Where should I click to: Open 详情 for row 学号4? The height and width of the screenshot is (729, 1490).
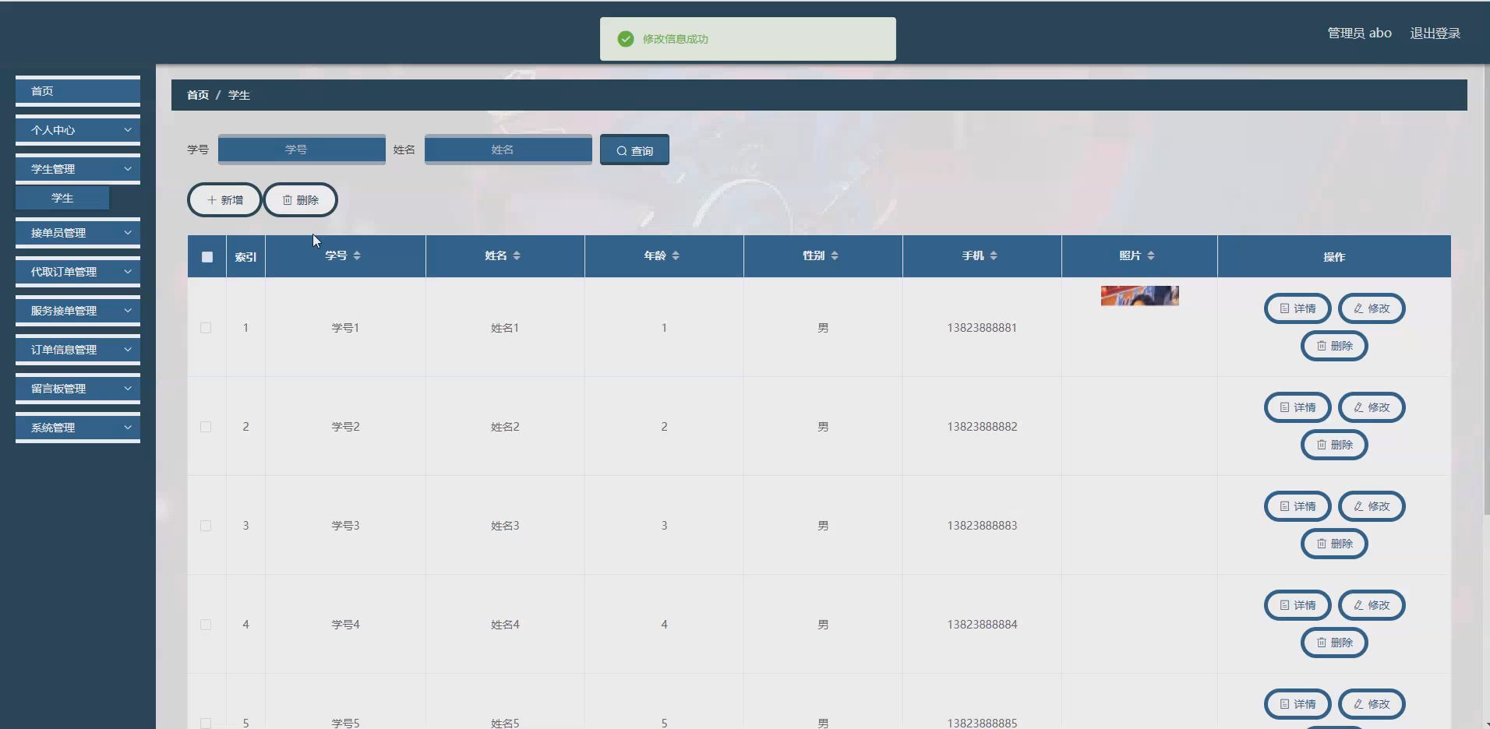click(x=1298, y=605)
